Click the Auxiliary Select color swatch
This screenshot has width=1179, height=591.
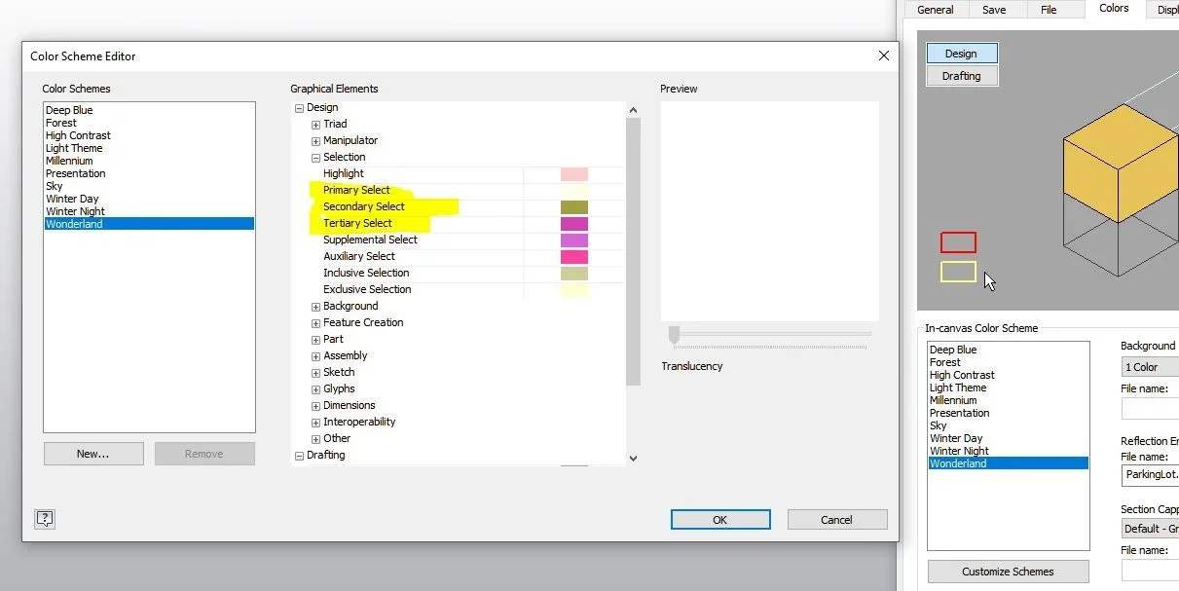[x=574, y=257]
